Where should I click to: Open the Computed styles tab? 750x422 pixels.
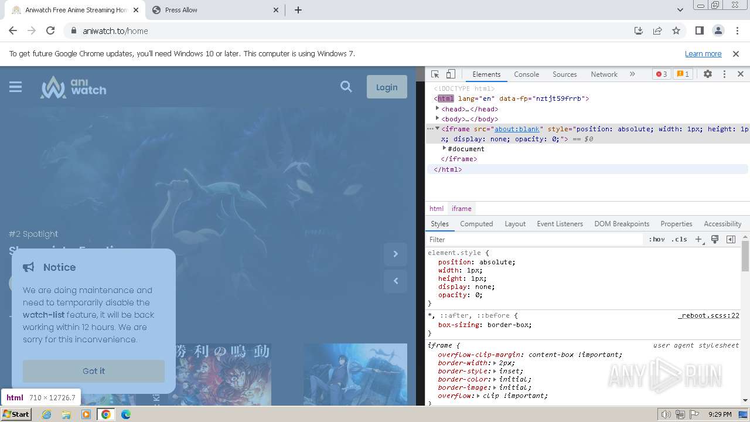click(476, 224)
